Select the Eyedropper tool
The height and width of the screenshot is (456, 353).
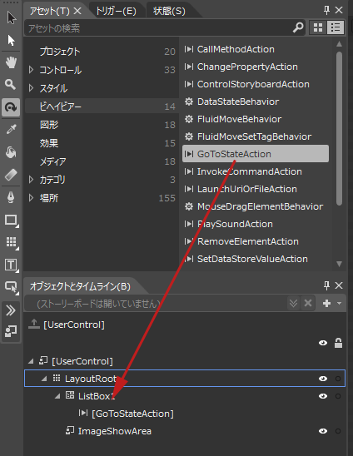click(11, 130)
